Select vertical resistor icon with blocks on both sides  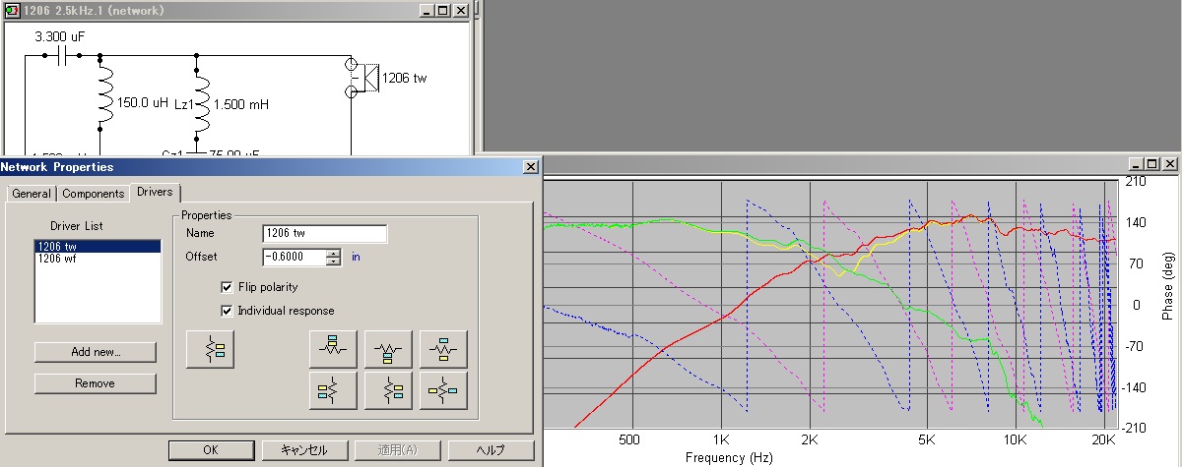tap(443, 390)
